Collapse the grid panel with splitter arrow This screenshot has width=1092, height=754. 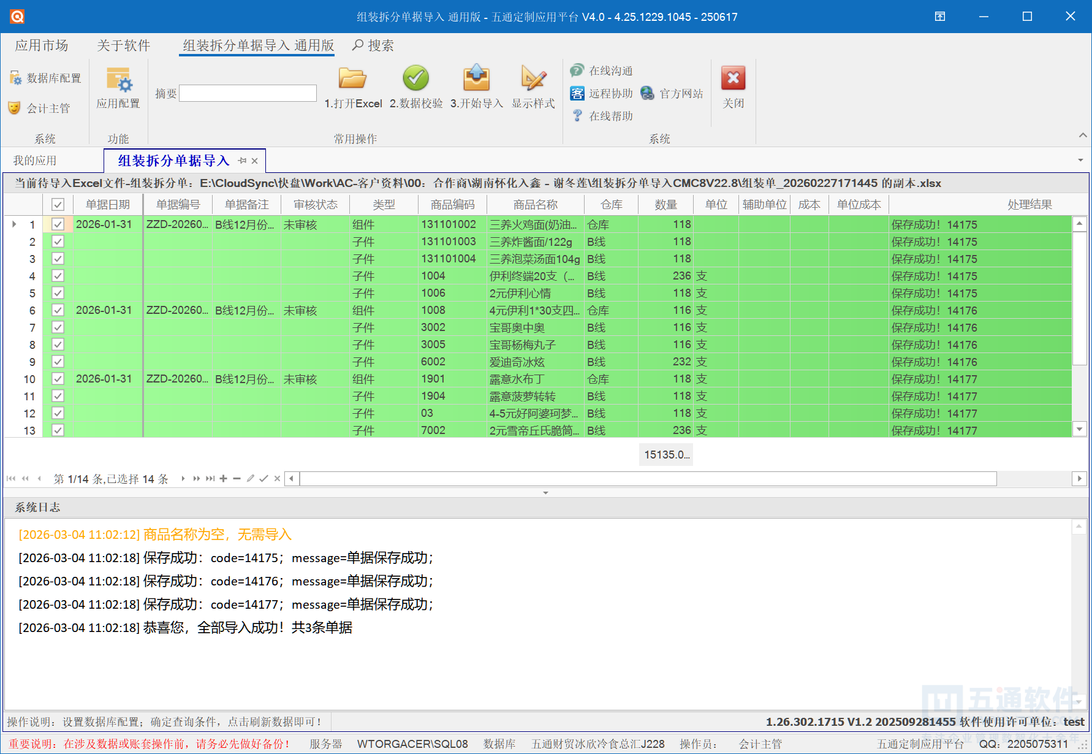(545, 493)
